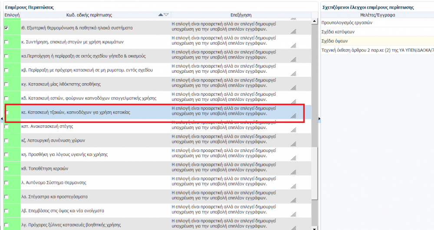Image resolution: width=434 pixels, height=230 pixels.
Task: Click the resize grip in the θ. Εξωτερική θερμομόνωση explanation cell
Action: (294, 31)
